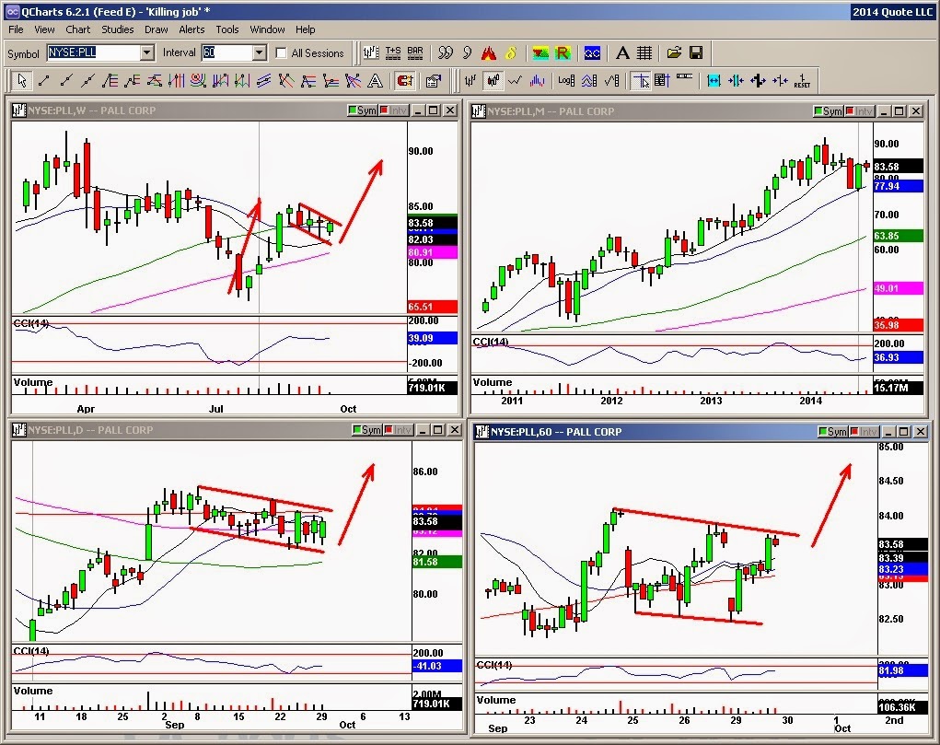Expand the Symbol dropdown list
940x745 pixels.
147,52
